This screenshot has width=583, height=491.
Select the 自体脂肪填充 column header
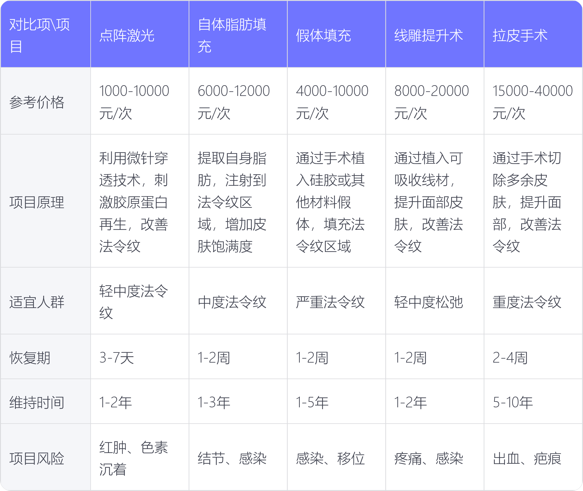click(238, 34)
